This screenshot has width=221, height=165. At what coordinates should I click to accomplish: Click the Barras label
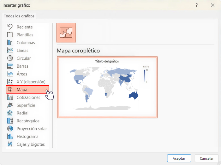[x=22, y=66]
